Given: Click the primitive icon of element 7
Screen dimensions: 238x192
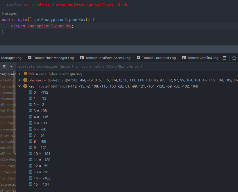Looking at the screenshot, I should pos(31,135).
